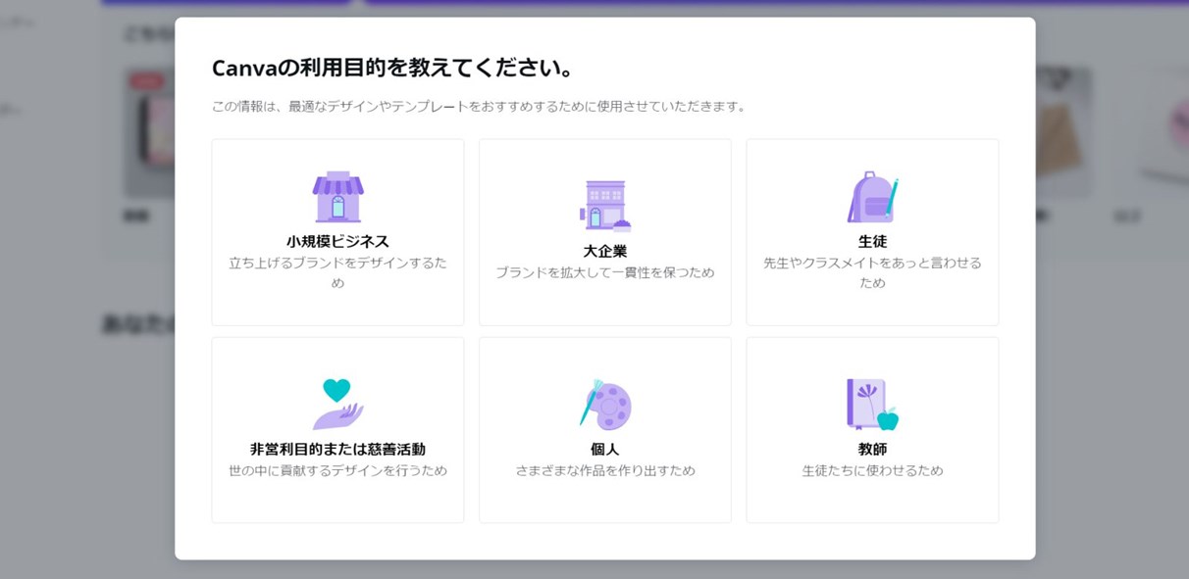Pick the 教師 option title
Screen dimensions: 1189x579
click(x=872, y=449)
